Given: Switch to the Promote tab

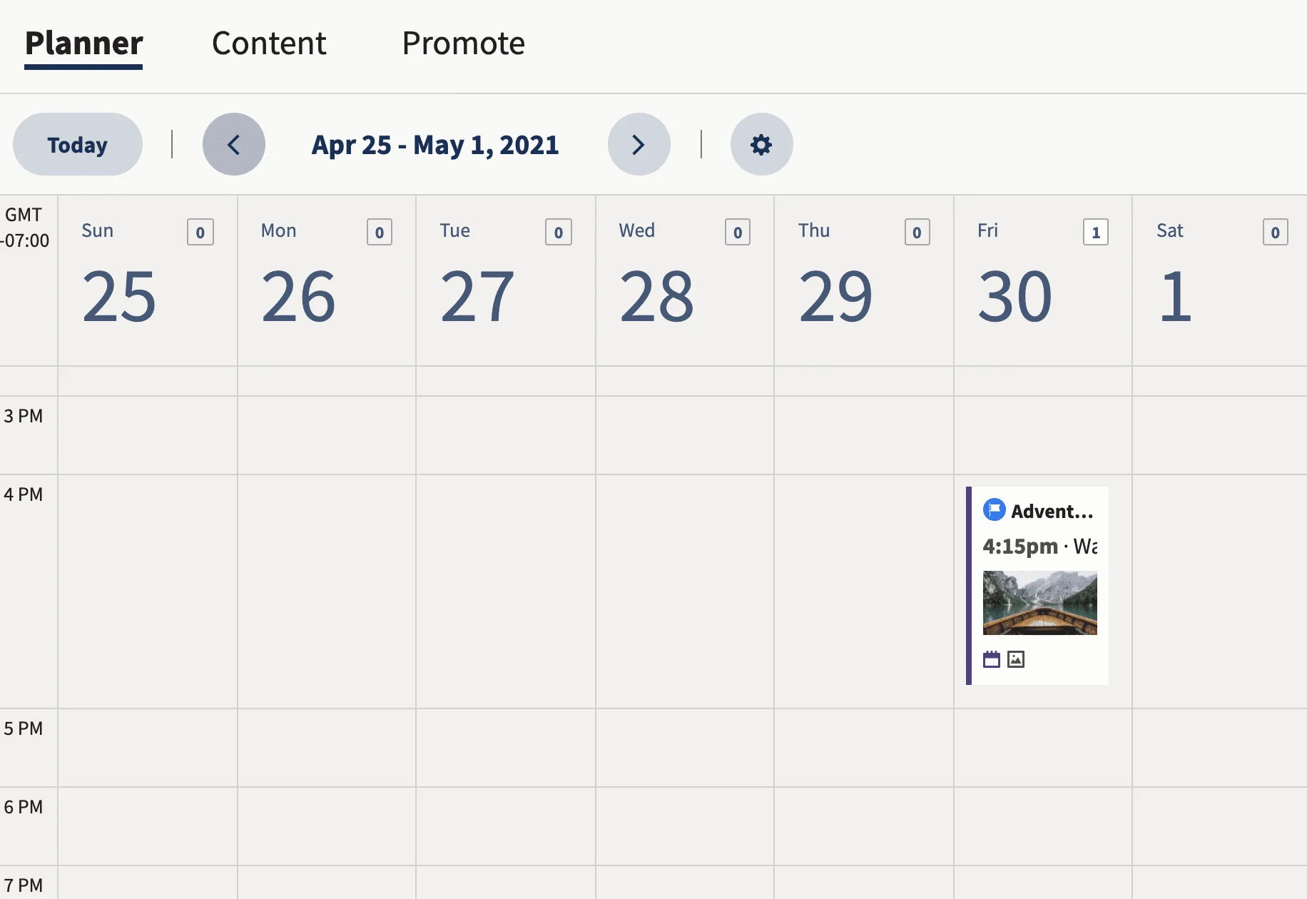Looking at the screenshot, I should [464, 44].
